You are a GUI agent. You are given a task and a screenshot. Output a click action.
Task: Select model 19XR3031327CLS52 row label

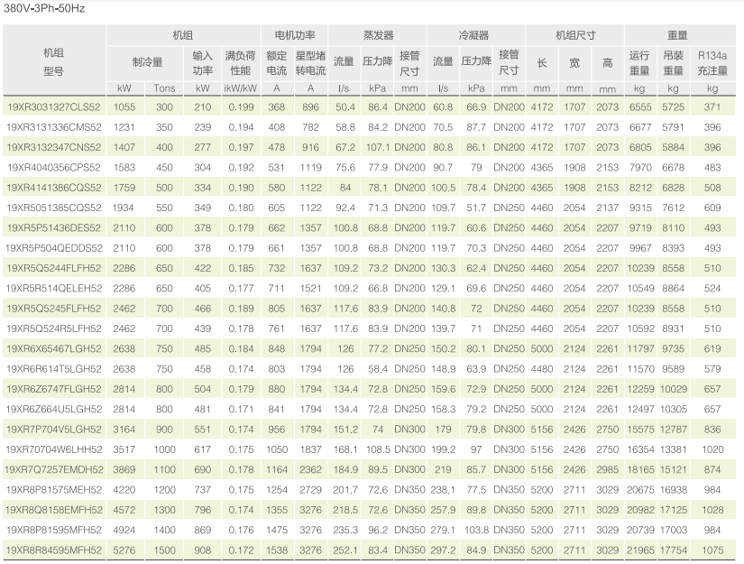(x=54, y=106)
